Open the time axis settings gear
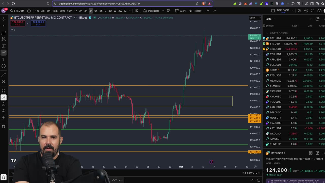 pyautogui.click(x=255, y=167)
